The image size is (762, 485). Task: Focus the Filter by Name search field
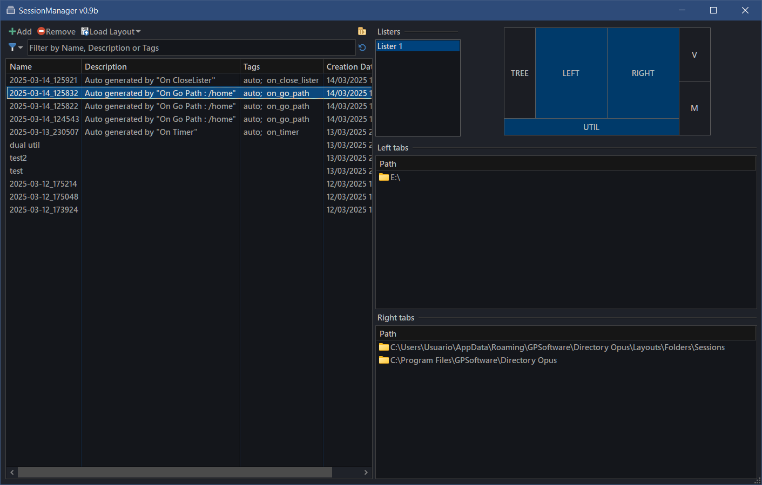pyautogui.click(x=192, y=47)
